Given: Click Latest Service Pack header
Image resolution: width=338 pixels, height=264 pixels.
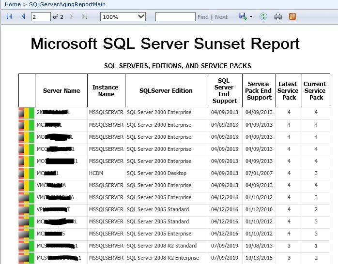Looking at the screenshot, I should (289, 90).
